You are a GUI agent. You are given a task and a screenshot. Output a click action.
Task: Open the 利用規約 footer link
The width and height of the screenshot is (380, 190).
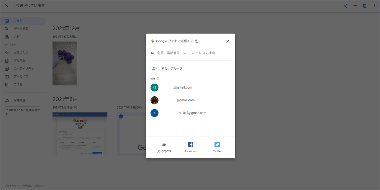27,186
